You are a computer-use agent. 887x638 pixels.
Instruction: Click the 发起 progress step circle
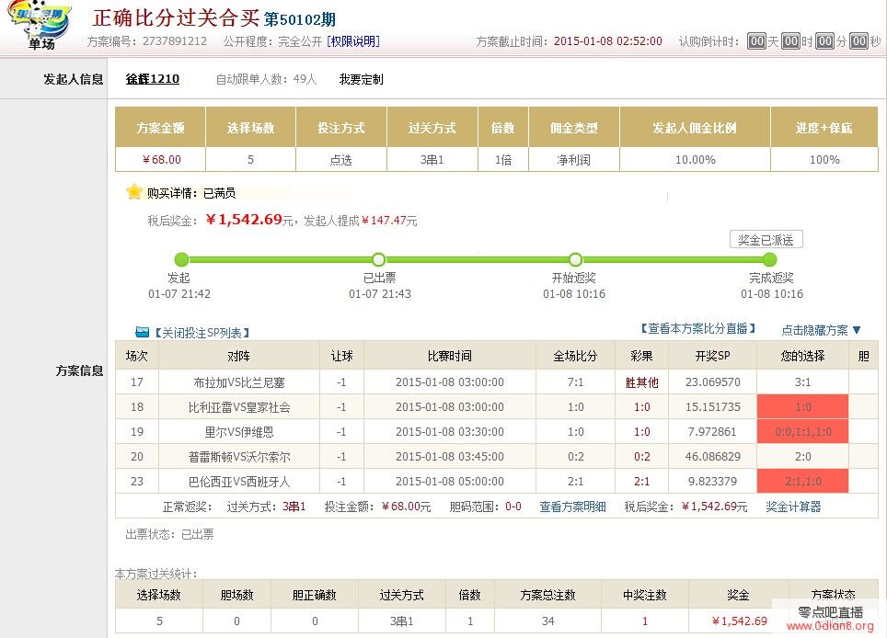pyautogui.click(x=181, y=259)
